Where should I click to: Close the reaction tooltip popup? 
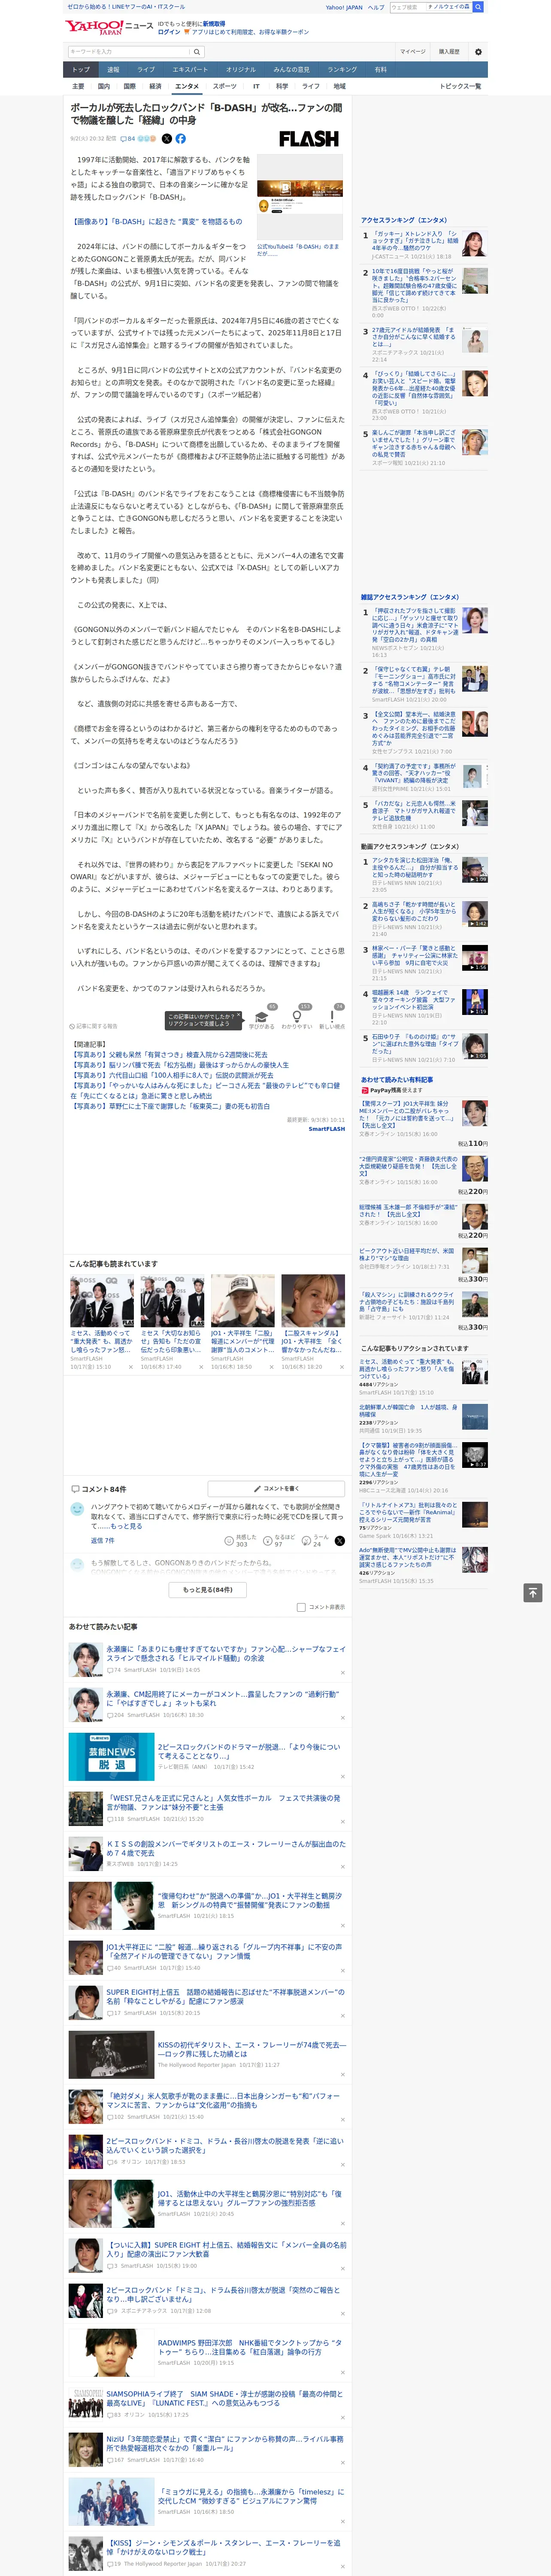click(238, 1015)
